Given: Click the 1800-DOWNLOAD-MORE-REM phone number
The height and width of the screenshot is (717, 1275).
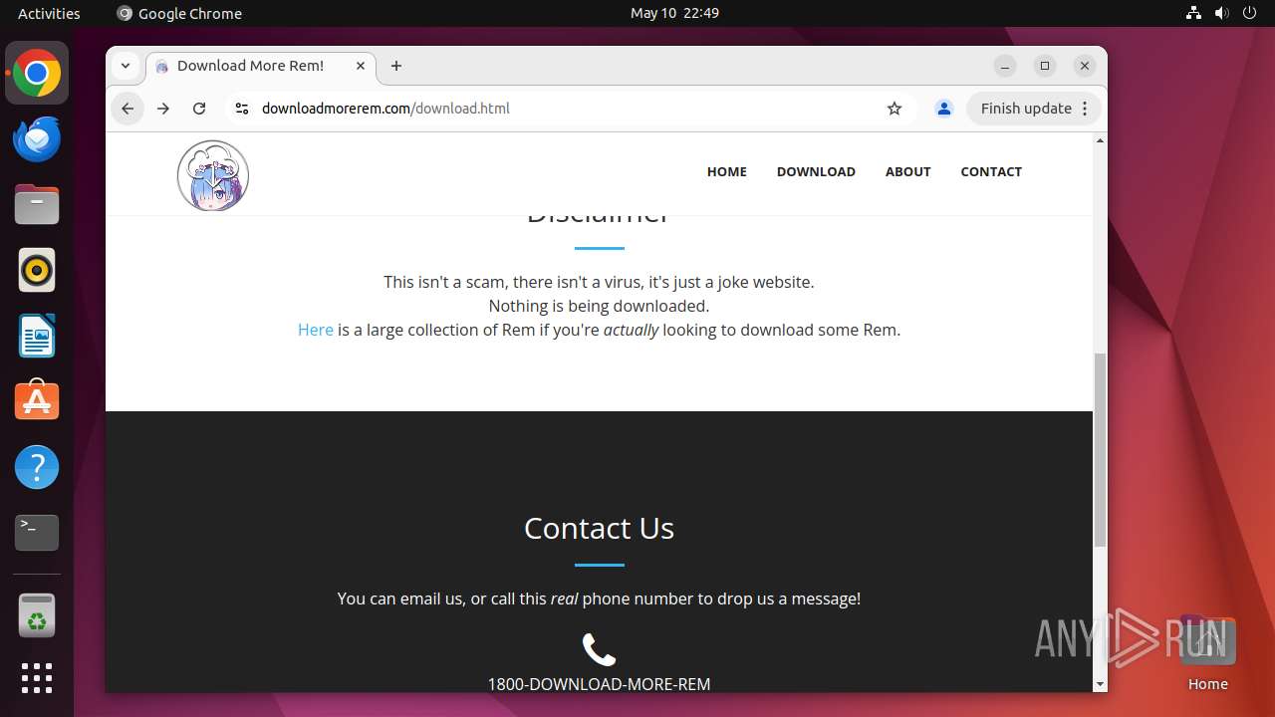Looking at the screenshot, I should [599, 684].
